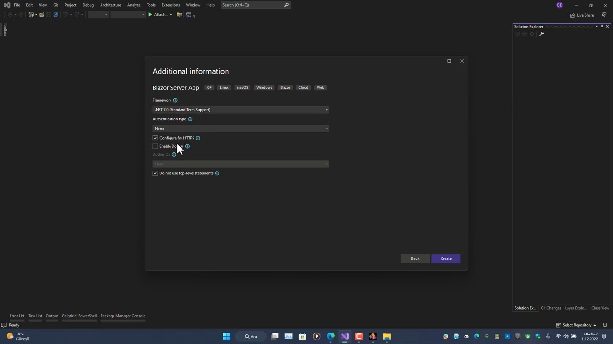Click the Back button

415,258
